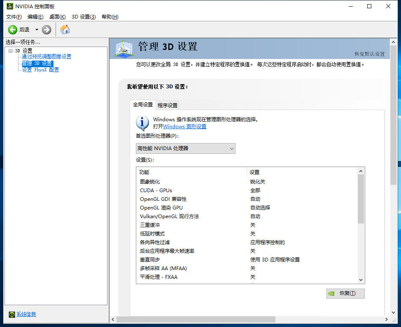Click the main panel scroll-up arrow
401x327 pixels.
click(393, 42)
